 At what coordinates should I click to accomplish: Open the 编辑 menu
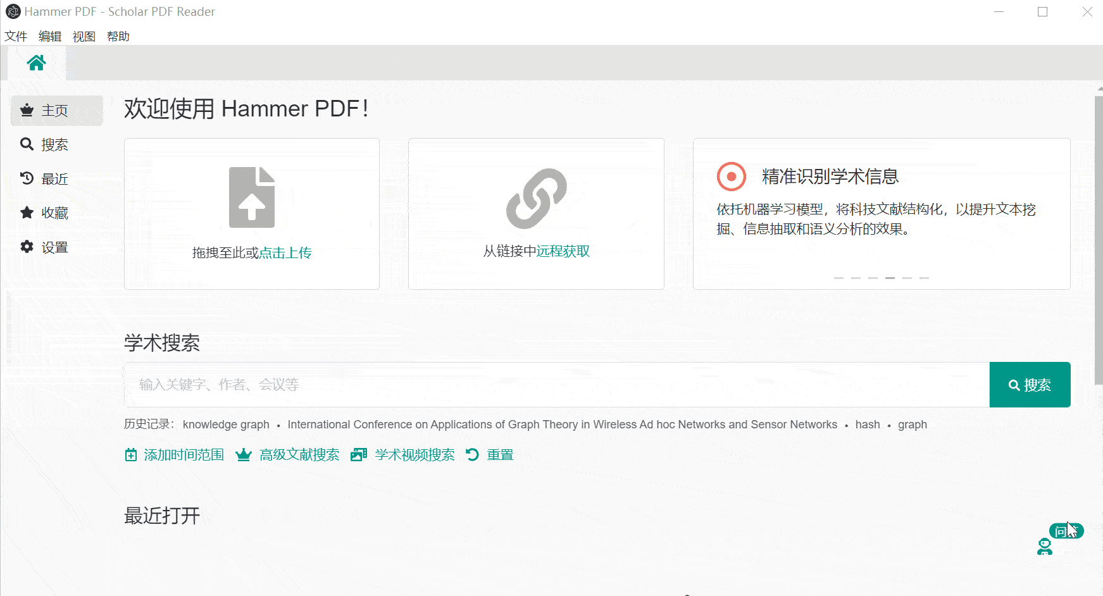[x=50, y=37]
